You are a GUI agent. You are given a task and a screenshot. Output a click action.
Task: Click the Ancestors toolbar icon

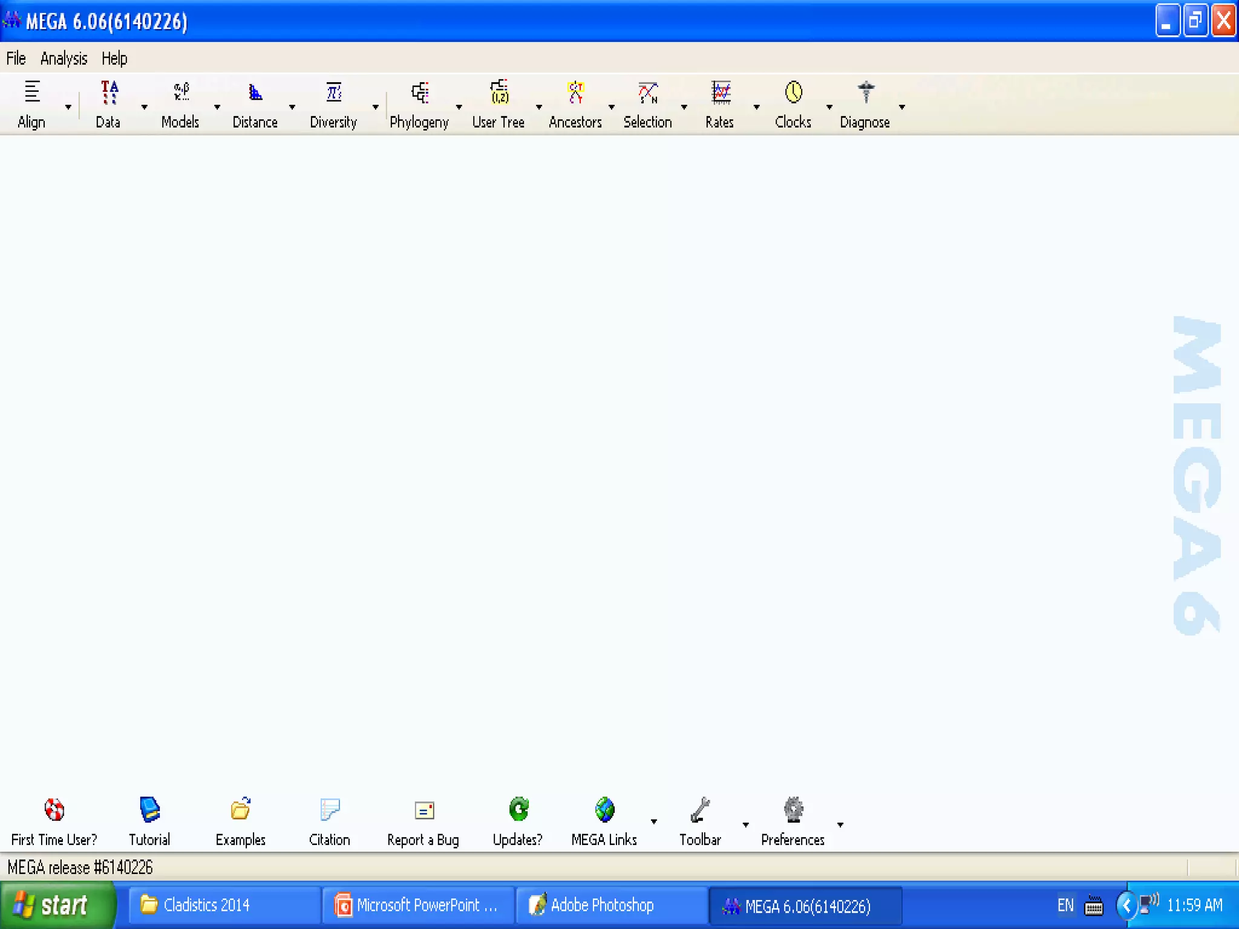coord(575,93)
